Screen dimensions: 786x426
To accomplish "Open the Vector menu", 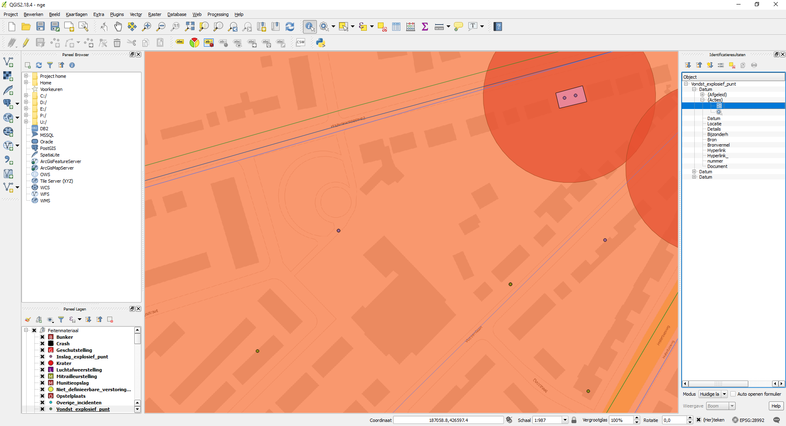I will coord(136,14).
